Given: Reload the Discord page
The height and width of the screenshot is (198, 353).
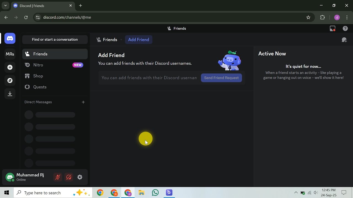Looking at the screenshot, I should coord(26,17).
